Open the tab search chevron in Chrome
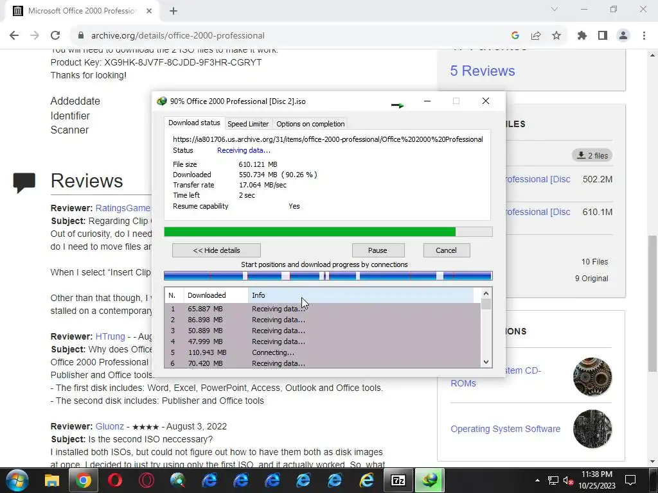Screen dimensions: 658x493 click(555, 9)
